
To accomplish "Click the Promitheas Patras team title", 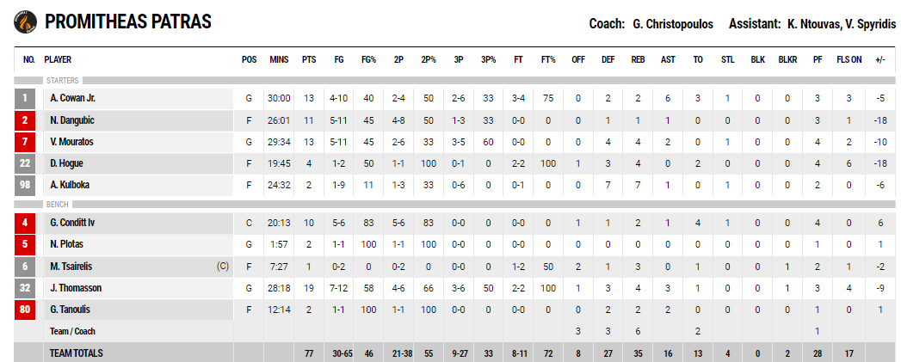I will click(128, 22).
